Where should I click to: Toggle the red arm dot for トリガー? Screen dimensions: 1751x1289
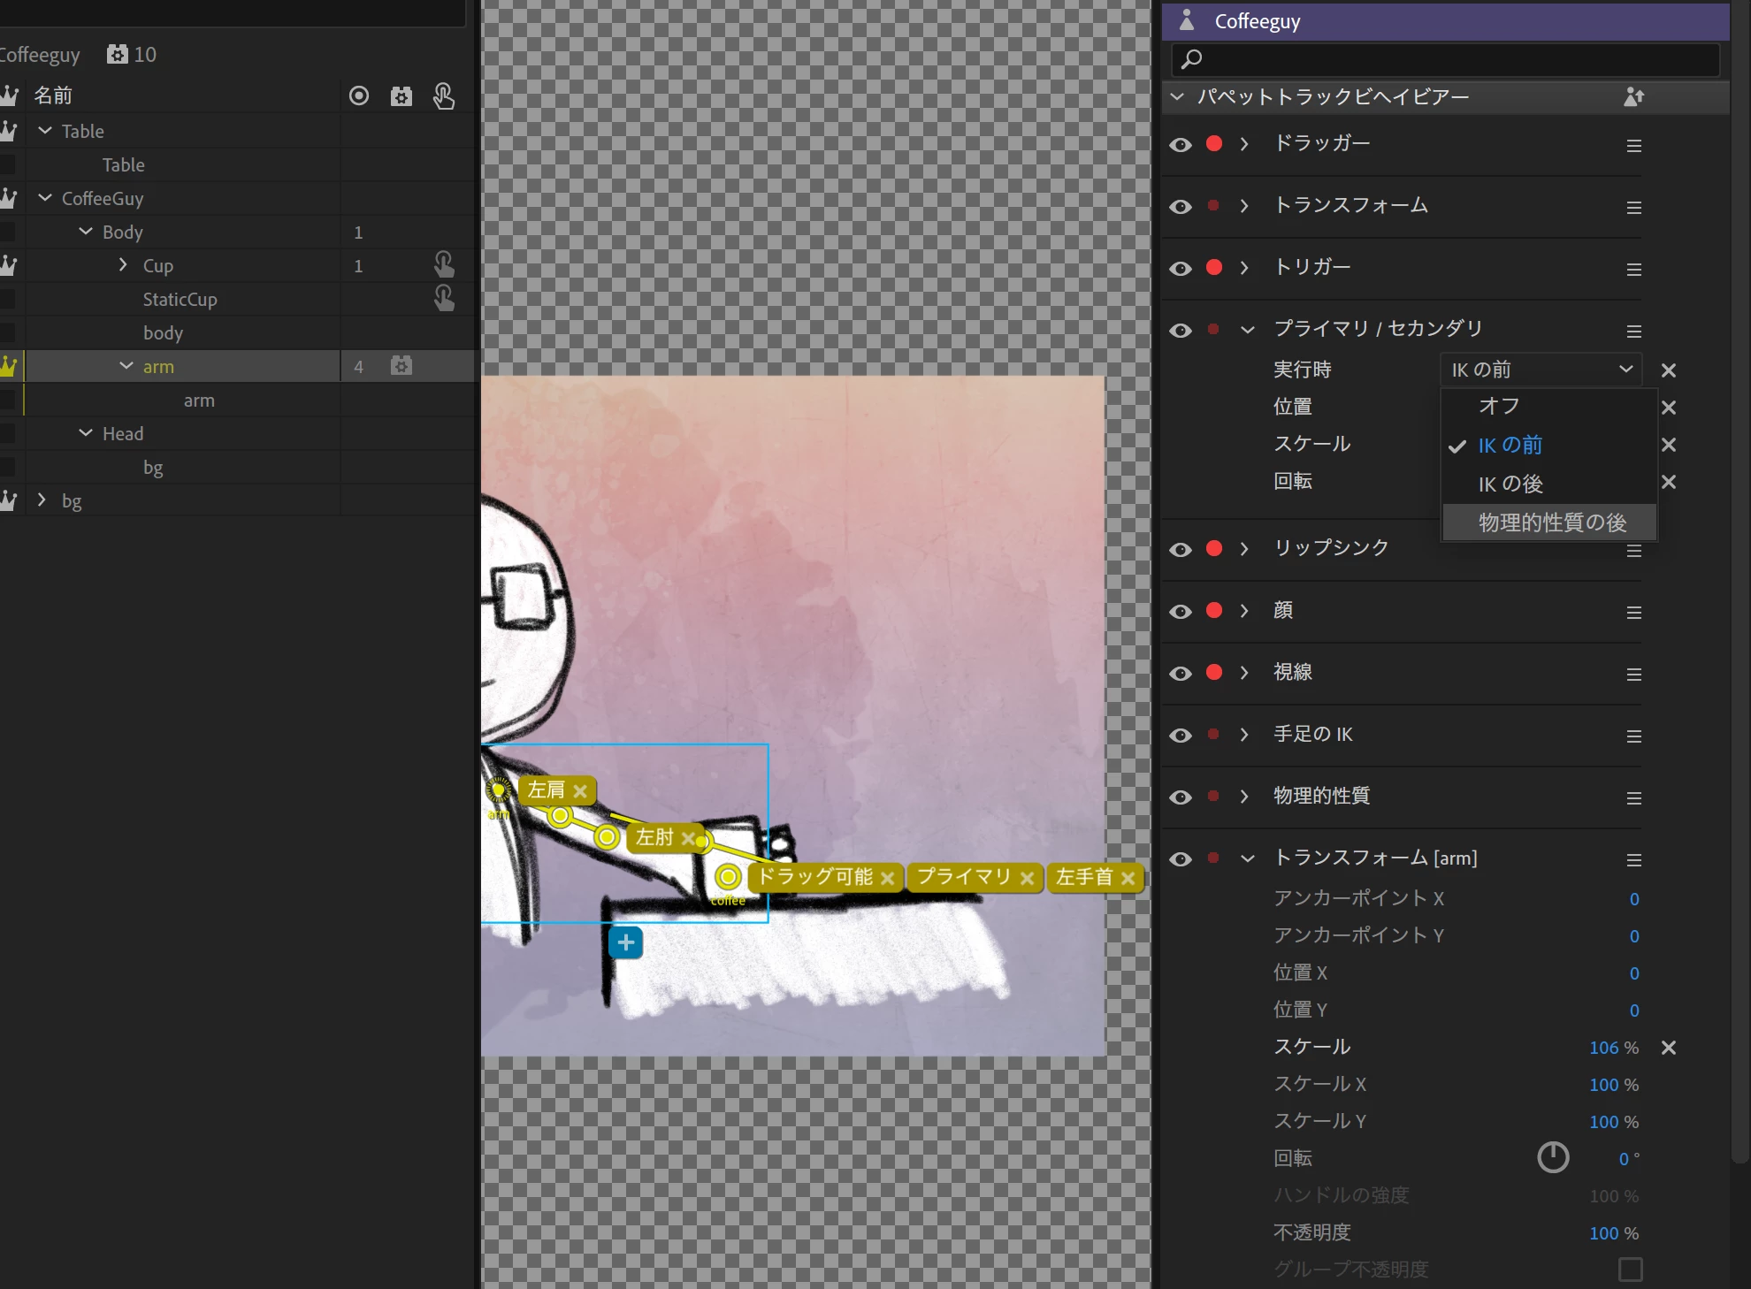tap(1214, 267)
